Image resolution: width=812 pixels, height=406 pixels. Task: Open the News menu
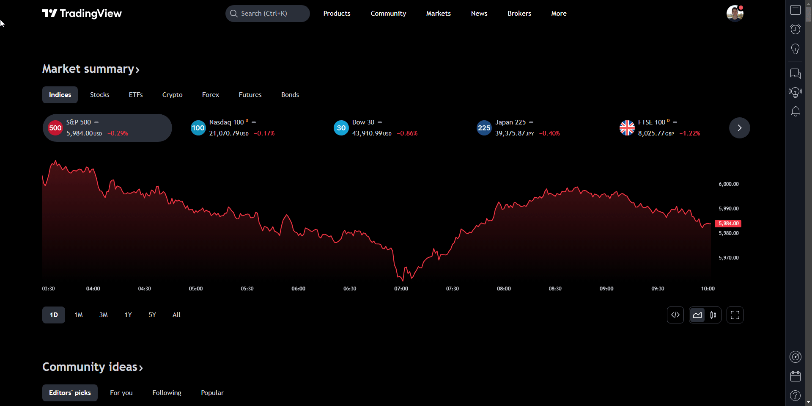479,14
